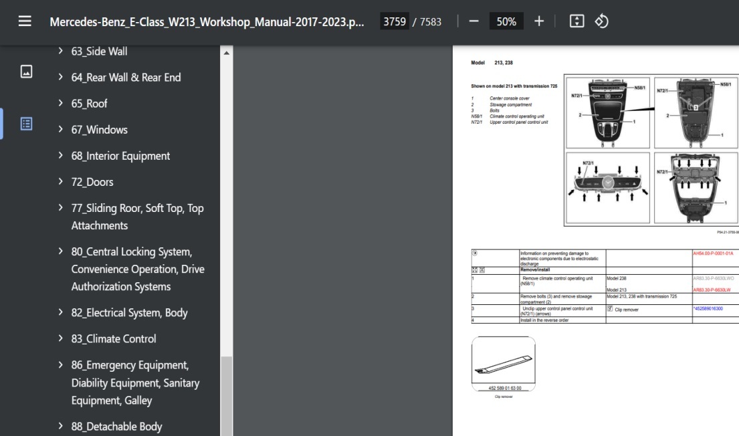
Task: Click the zoom in plus button
Action: pyautogui.click(x=538, y=21)
